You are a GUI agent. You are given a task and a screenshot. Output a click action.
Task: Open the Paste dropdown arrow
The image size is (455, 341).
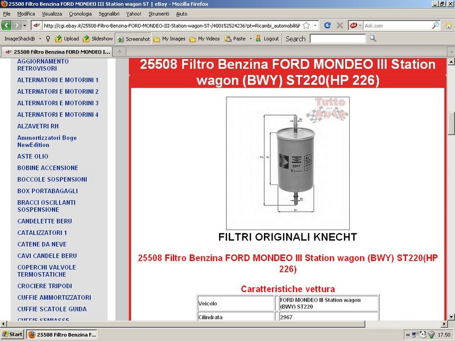(x=250, y=39)
